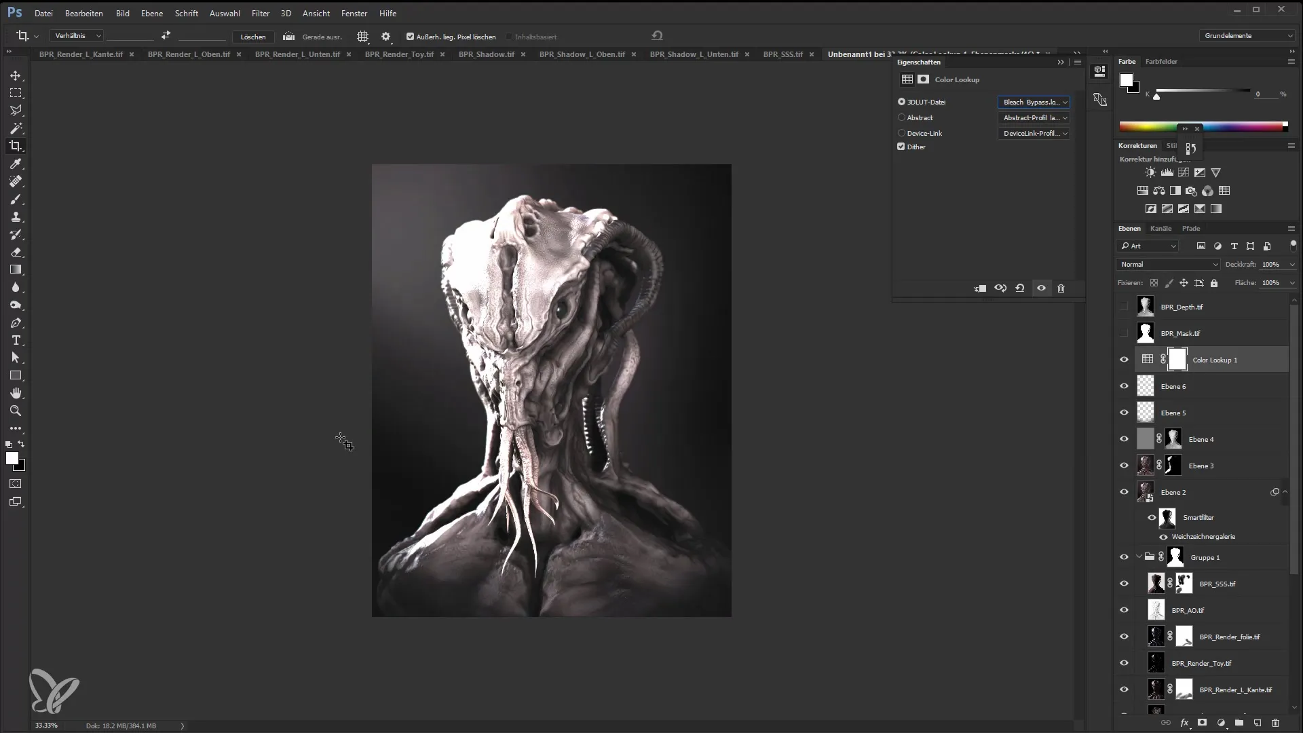1303x733 pixels.
Task: Open the 3DLUT-Datei dropdown
Action: click(x=1034, y=101)
